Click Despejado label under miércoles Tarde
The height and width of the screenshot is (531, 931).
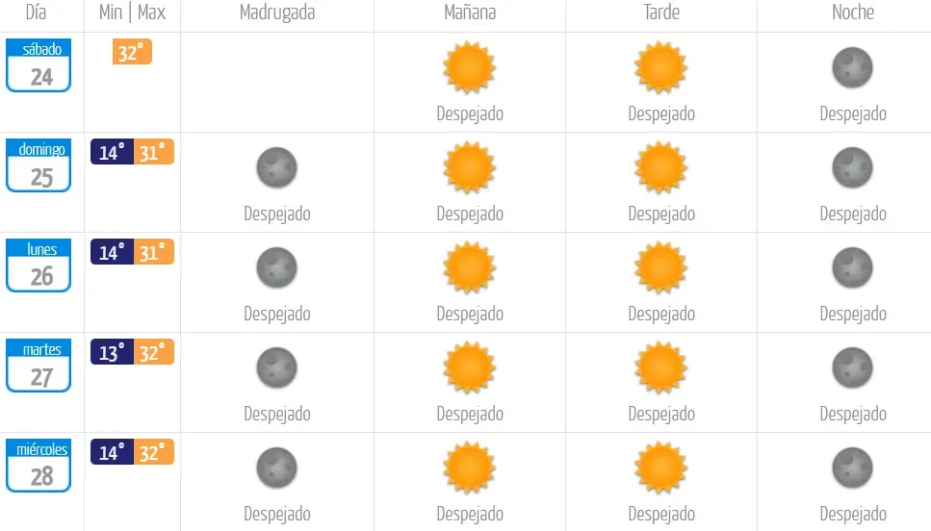[661, 514]
